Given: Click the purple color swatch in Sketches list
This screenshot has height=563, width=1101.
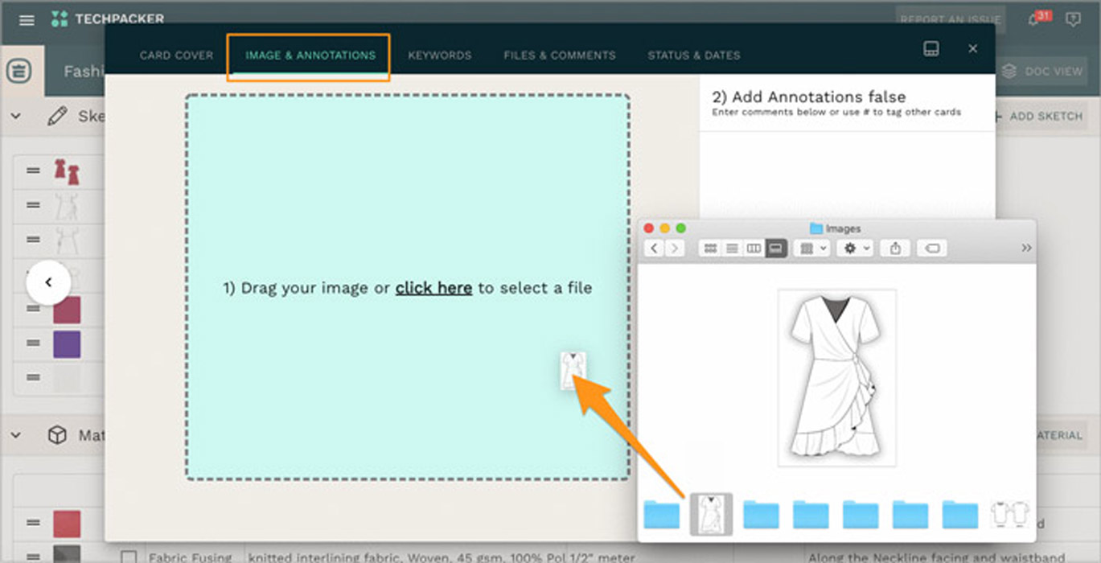Looking at the screenshot, I should pyautogui.click(x=67, y=344).
